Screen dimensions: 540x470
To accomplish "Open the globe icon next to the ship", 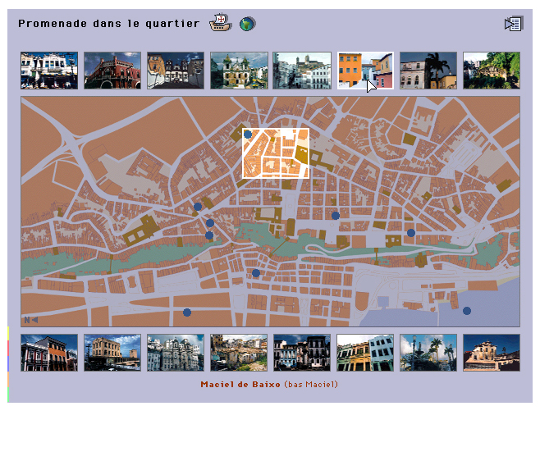I will 247,24.
